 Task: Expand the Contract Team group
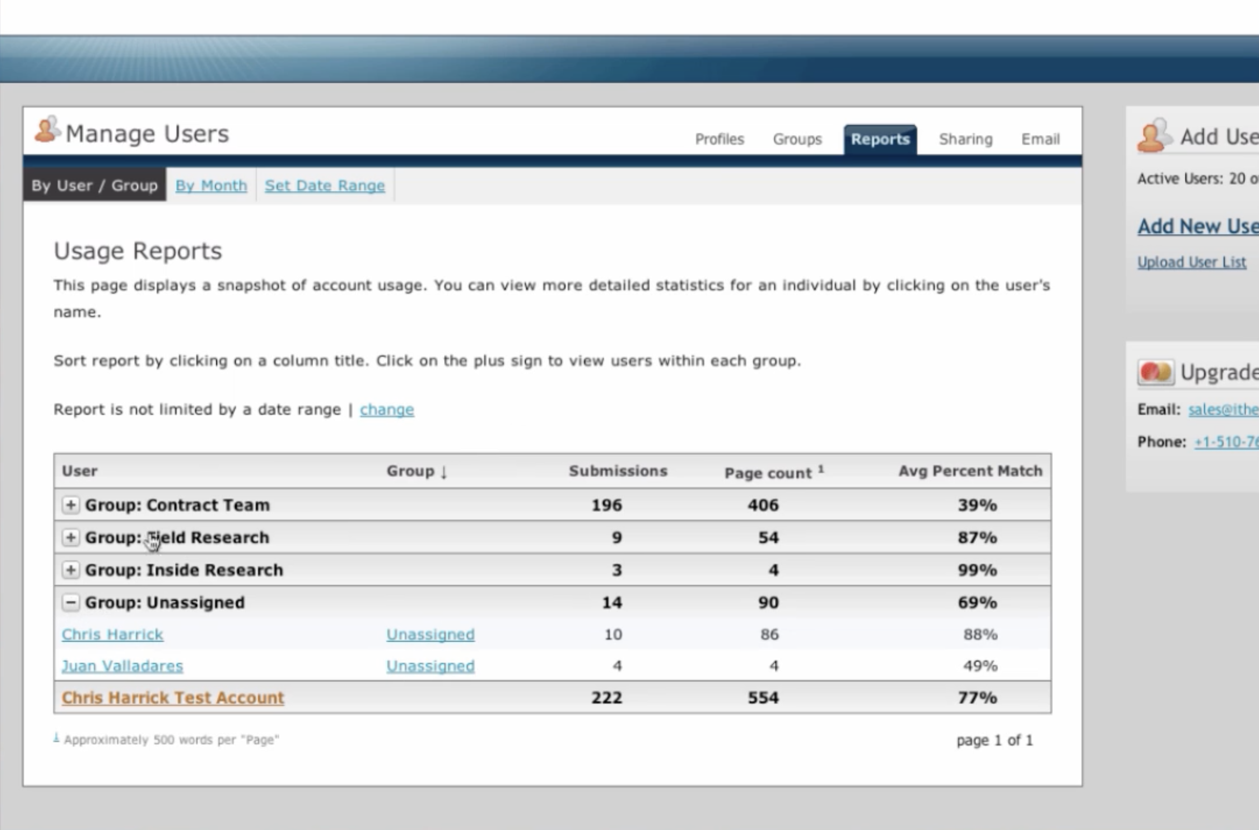tap(70, 505)
